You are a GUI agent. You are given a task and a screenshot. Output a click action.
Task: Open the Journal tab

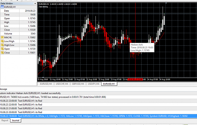[15, 121]
